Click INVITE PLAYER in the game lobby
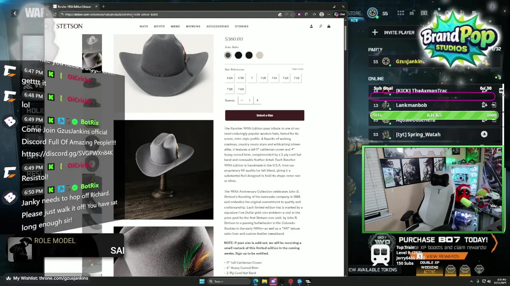The image size is (510, 286). point(399,33)
